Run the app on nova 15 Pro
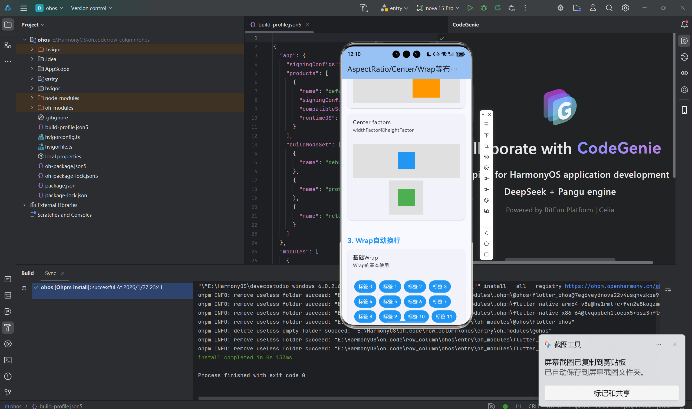 click(470, 8)
